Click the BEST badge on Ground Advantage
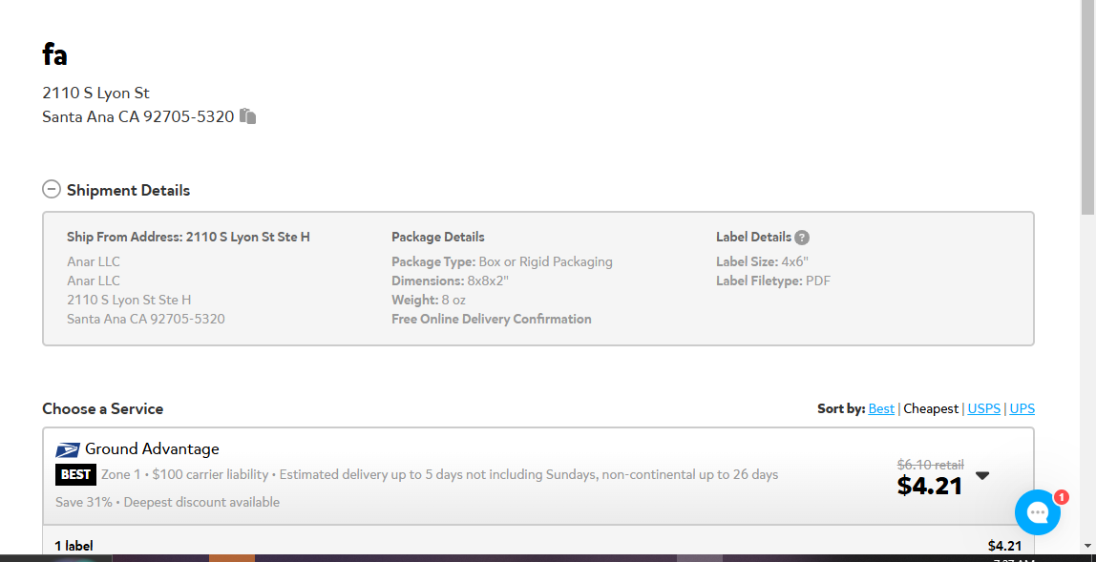 [x=75, y=474]
